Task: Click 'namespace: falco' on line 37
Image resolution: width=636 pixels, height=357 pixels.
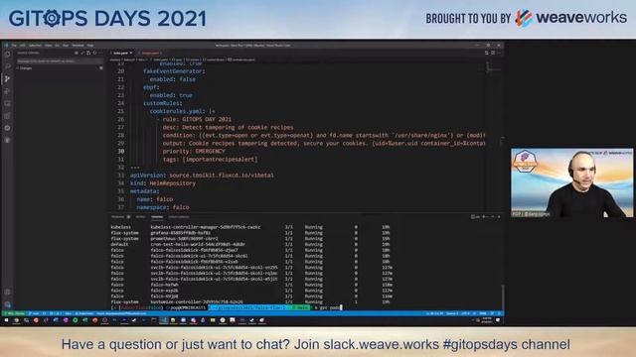Action: tap(163, 207)
